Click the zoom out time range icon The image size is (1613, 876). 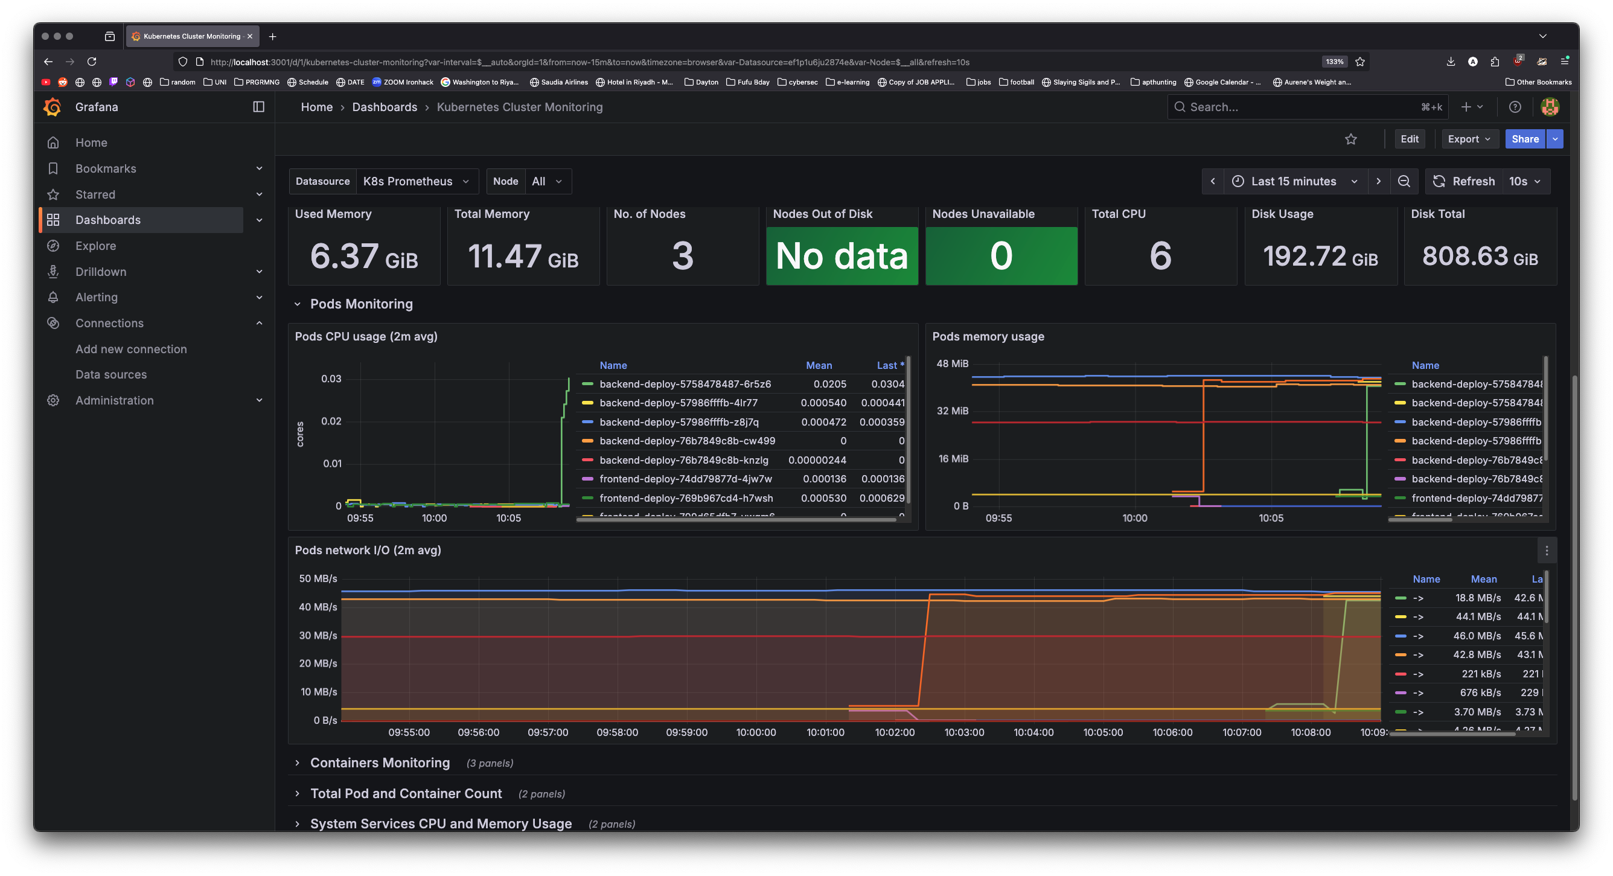click(1404, 182)
